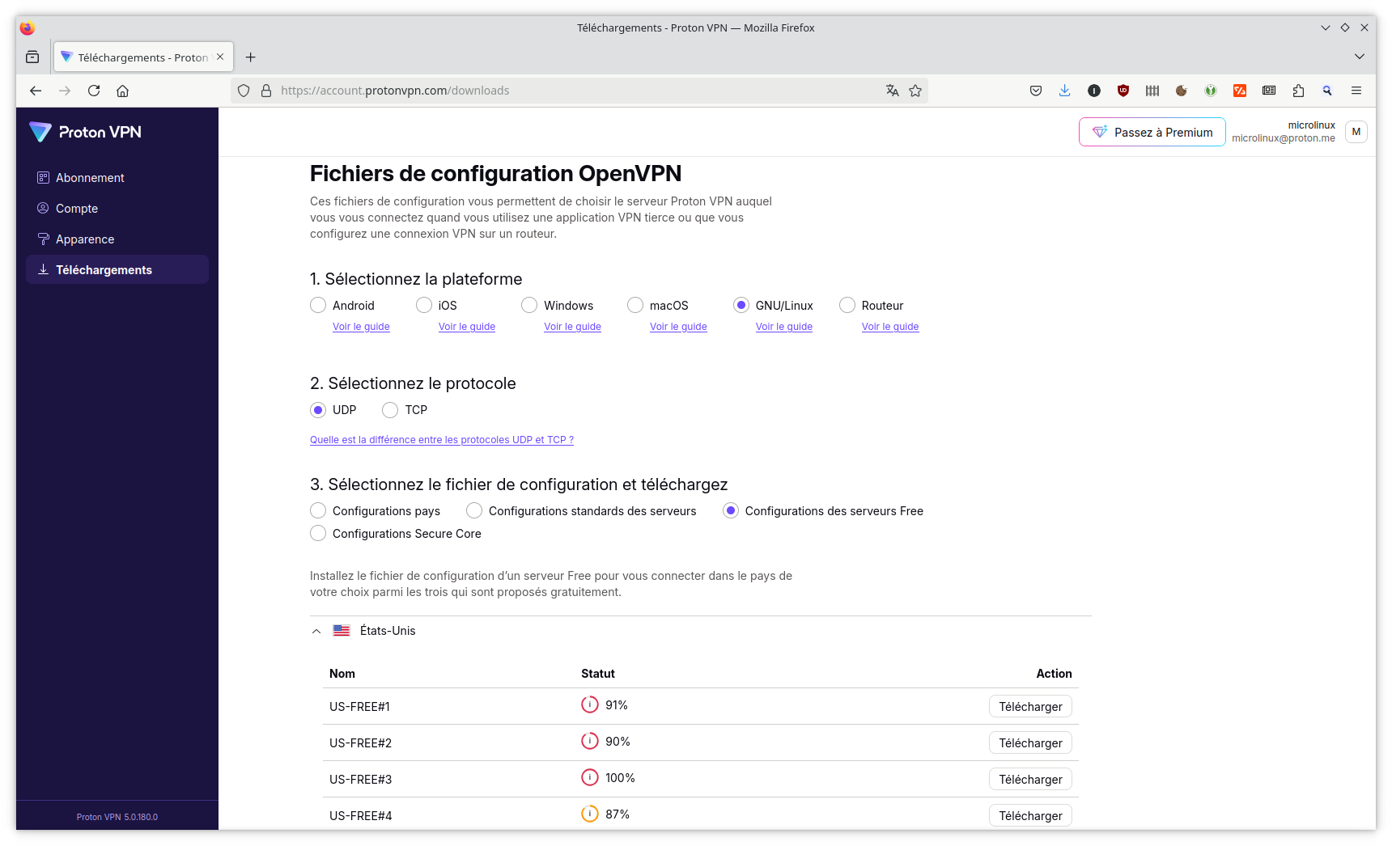Check the US-FREE#3 load status indicator
The height and width of the screenshot is (846, 1392).
590,777
